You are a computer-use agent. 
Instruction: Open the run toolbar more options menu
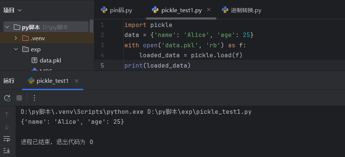tap(34, 98)
